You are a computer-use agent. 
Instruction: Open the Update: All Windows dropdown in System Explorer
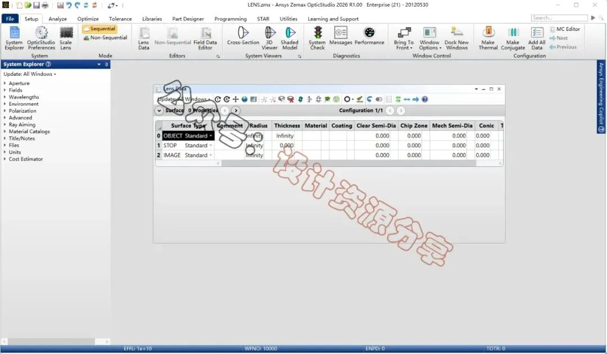click(30, 74)
